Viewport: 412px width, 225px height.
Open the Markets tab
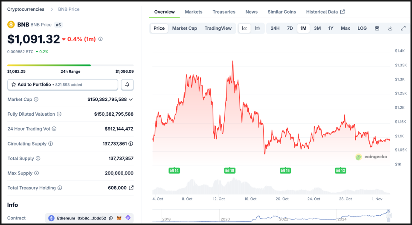coord(194,12)
